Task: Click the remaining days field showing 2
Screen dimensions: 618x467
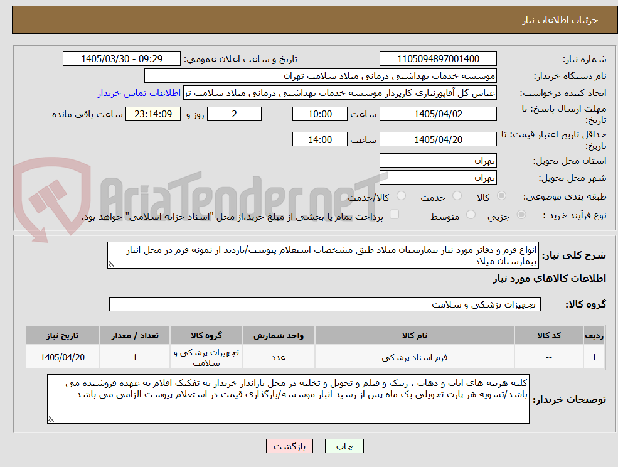Action: (234, 114)
